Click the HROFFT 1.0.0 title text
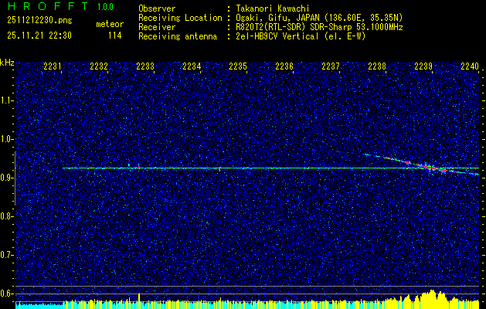Image resolution: width=486 pixels, height=309 pixels. (60, 6)
